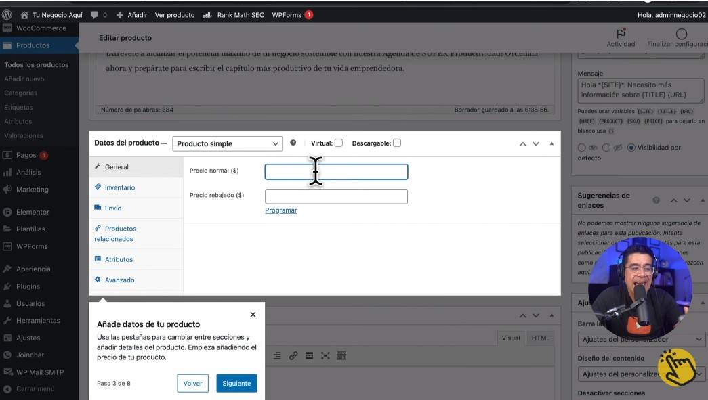
Task: Open Herramientas in the sidebar
Action: pos(39,321)
